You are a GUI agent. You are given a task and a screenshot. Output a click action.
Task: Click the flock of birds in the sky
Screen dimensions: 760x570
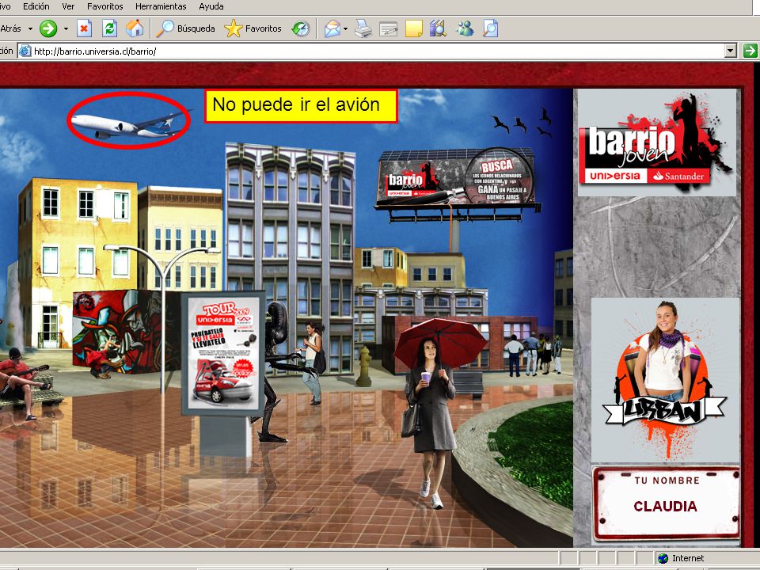click(522, 122)
